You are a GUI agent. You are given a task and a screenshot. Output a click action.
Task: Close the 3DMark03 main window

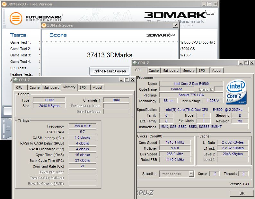click(x=215, y=4)
